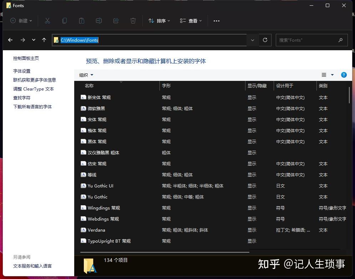Click the C:\Windows\Fonts address field

(149, 40)
